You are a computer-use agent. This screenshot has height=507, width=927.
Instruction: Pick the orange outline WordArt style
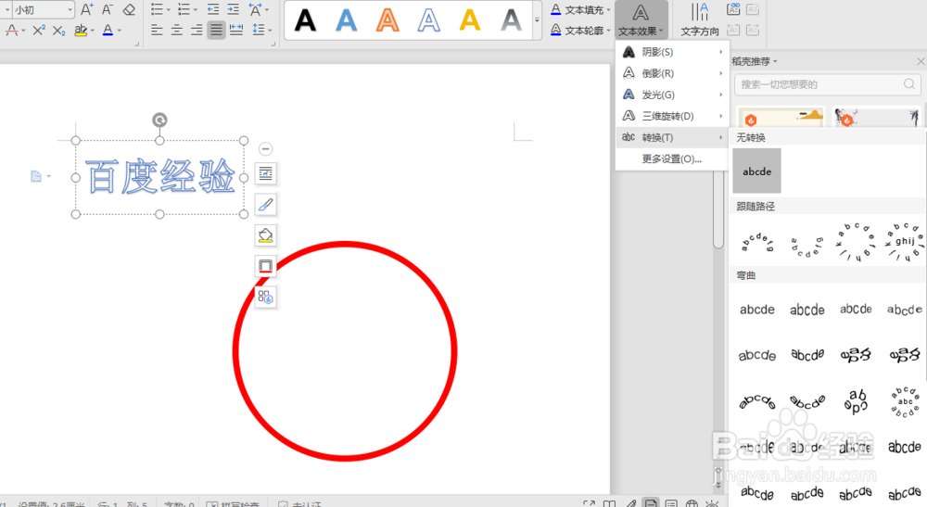click(x=387, y=20)
